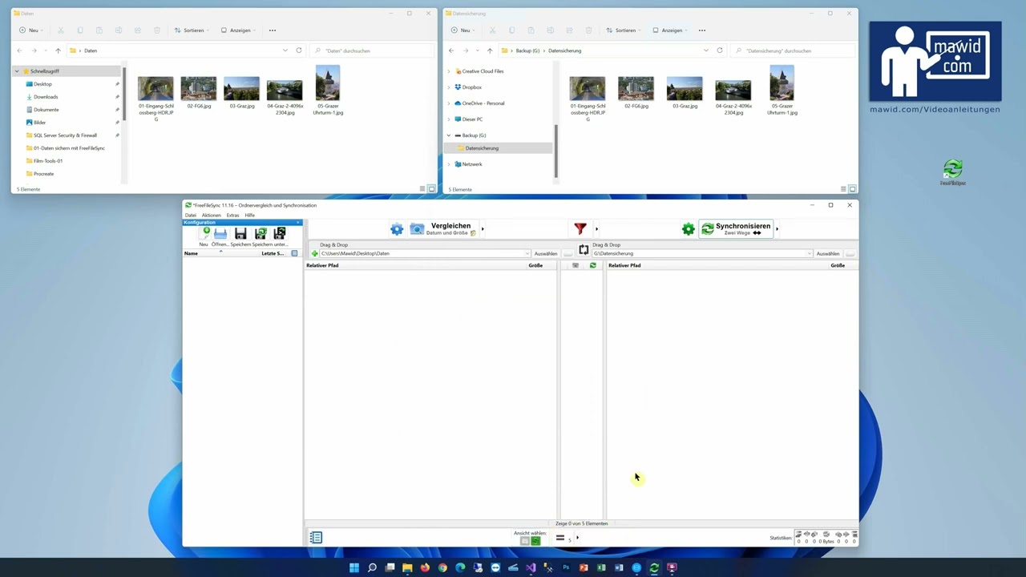Open green synchronization settings gear
1026x577 pixels.
pos(689,229)
